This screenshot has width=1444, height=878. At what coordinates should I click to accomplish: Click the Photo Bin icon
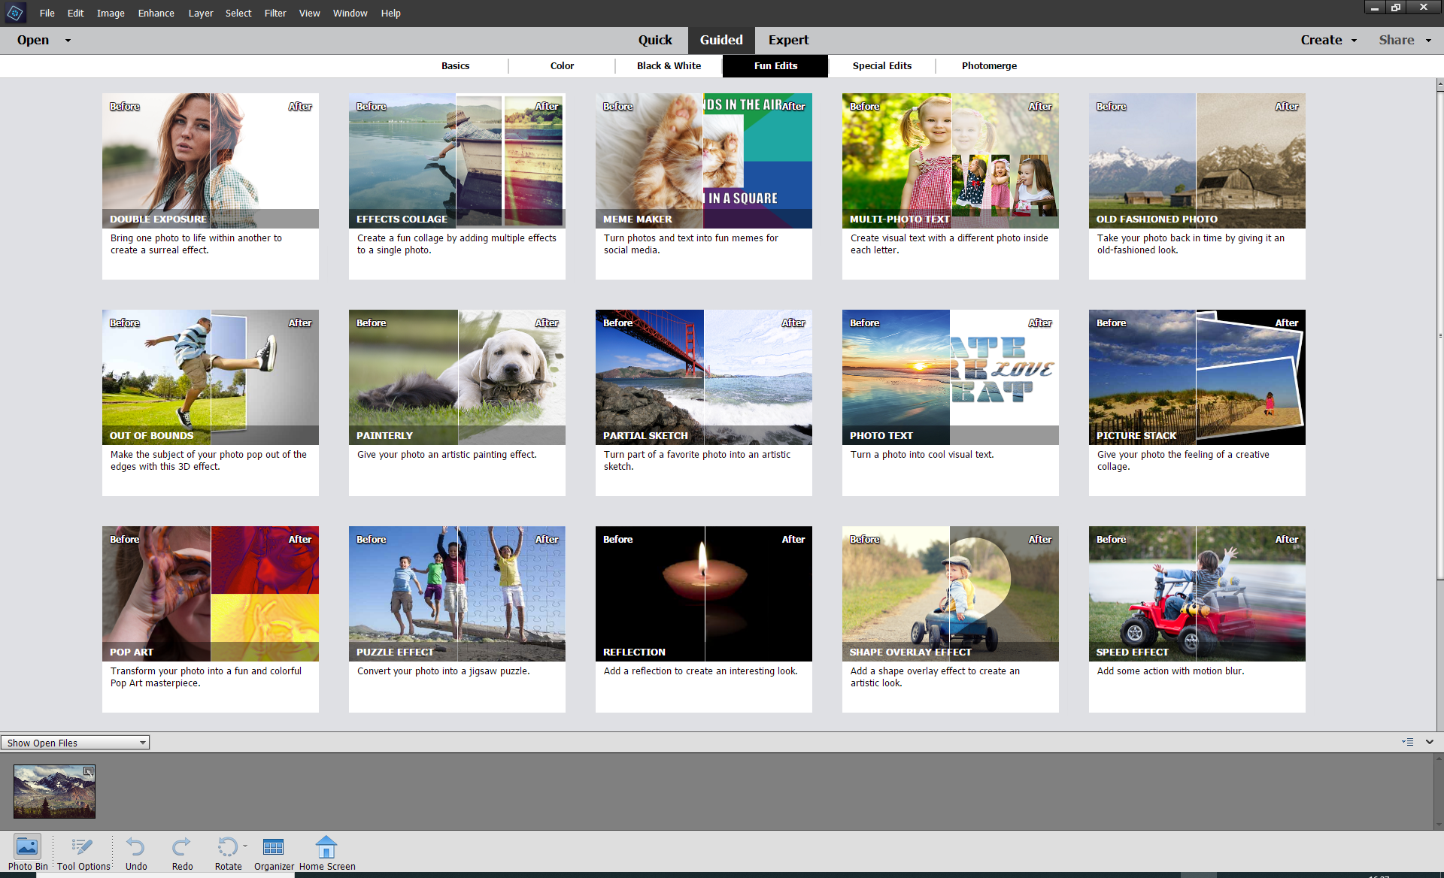click(28, 848)
